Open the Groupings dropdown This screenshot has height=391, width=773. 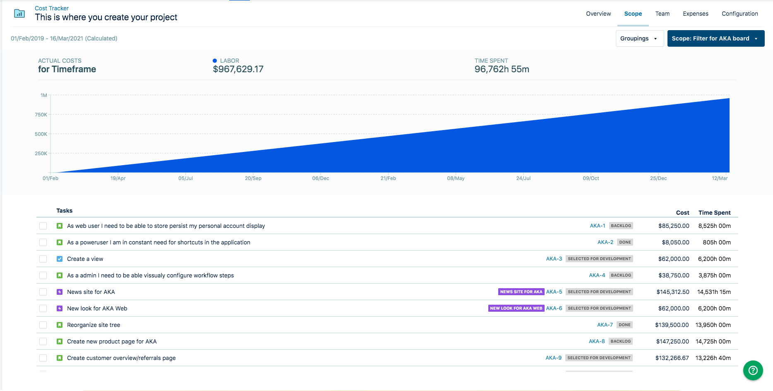point(640,38)
